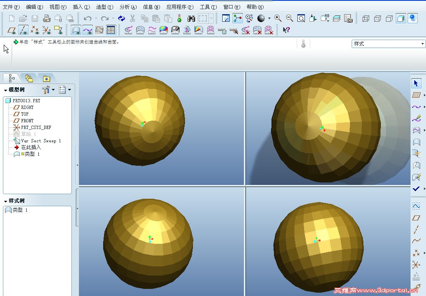Viewport: 426px width, 296px height.
Task: Open the 插入 (Insert) menu
Action: [81, 7]
